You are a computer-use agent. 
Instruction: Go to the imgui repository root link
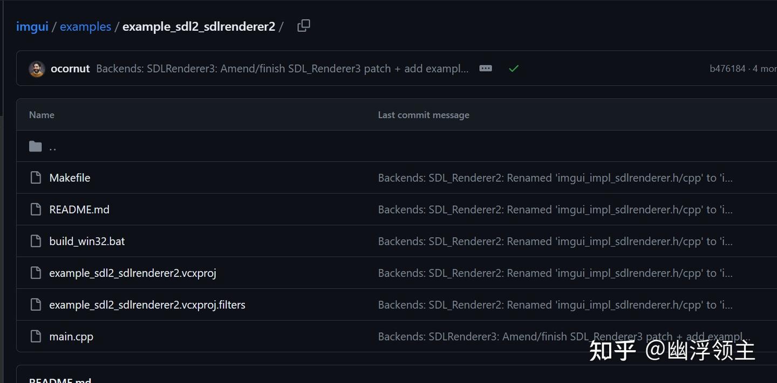point(32,26)
